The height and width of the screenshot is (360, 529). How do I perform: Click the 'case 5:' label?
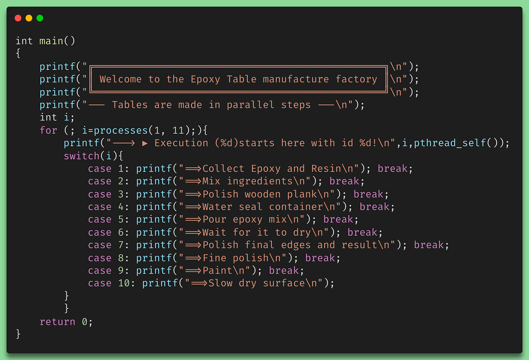coord(108,219)
